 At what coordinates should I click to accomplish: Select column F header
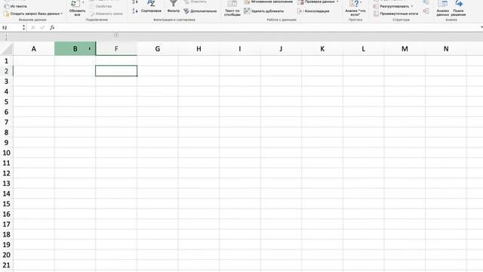point(116,48)
